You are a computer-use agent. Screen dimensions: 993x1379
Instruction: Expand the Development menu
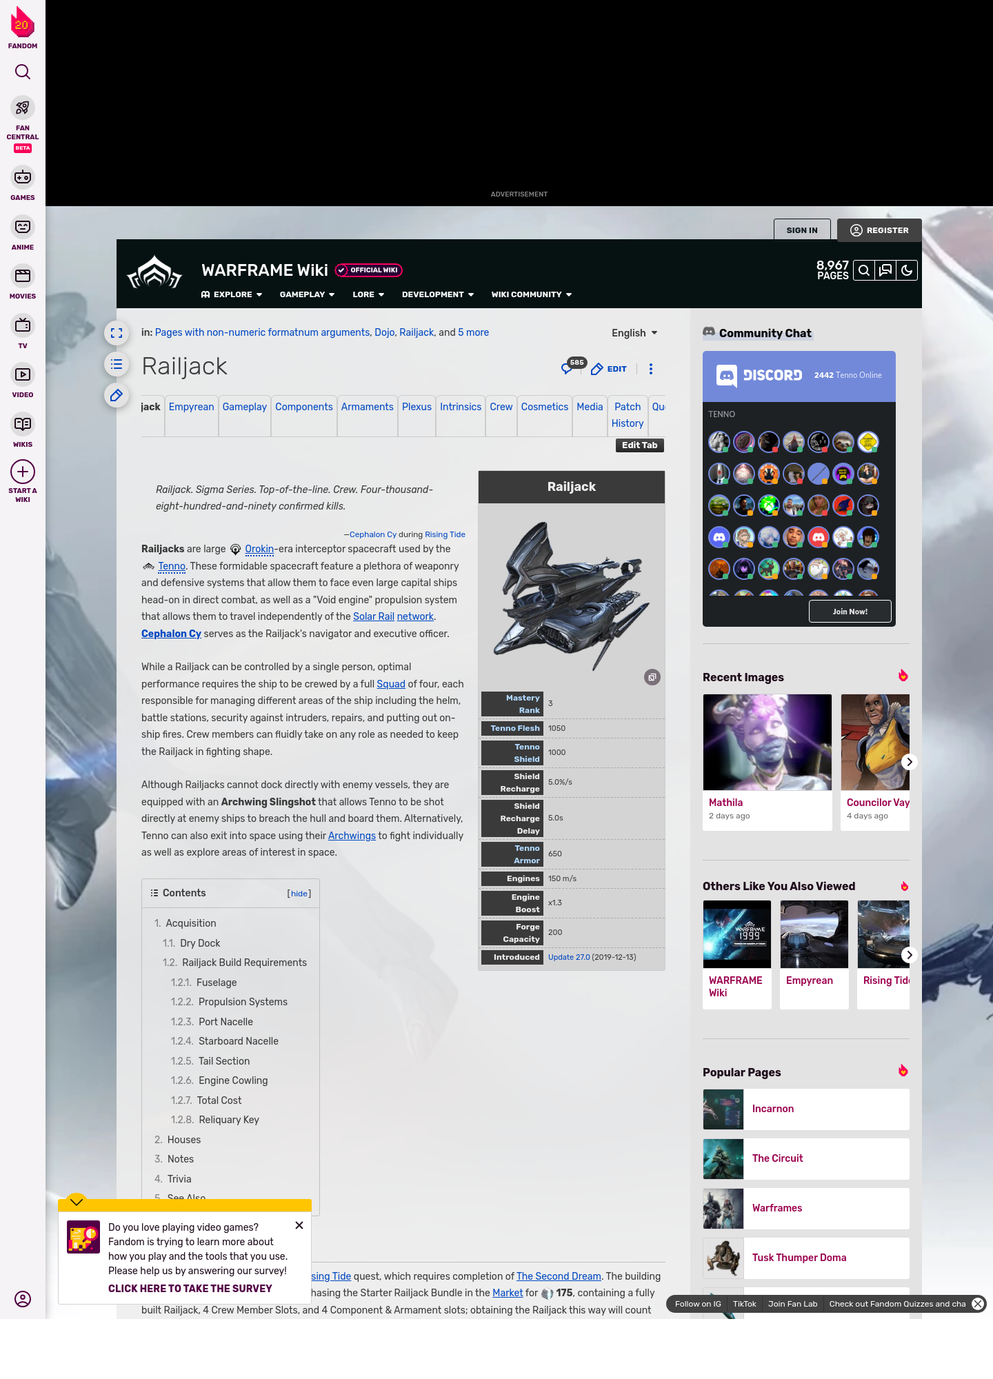pos(438,294)
